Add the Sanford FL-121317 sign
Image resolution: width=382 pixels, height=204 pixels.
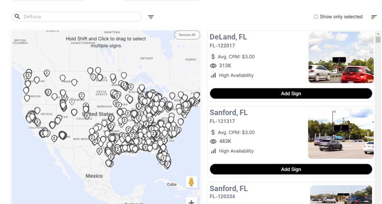pos(291,169)
